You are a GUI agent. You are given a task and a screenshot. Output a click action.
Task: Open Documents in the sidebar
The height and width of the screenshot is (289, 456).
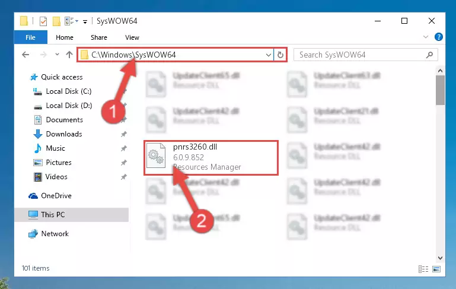[59, 120]
